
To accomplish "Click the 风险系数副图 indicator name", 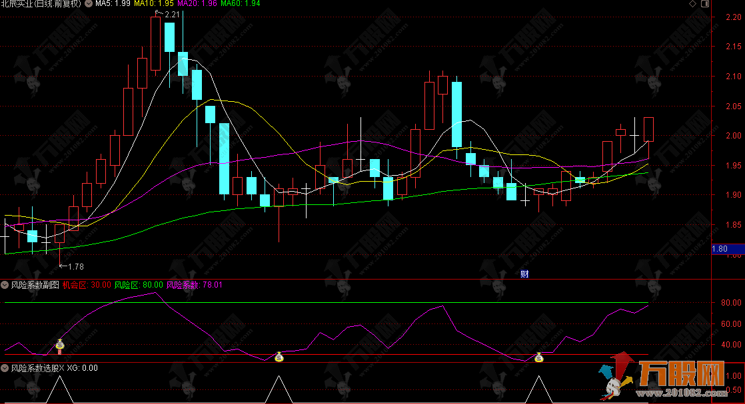I will (x=35, y=285).
